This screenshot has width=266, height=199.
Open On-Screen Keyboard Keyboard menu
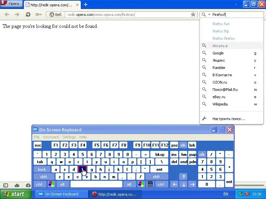click(x=51, y=137)
